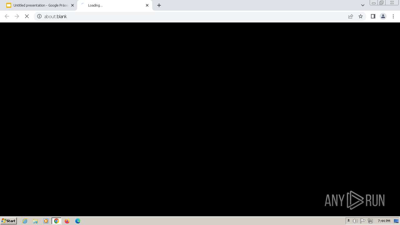This screenshot has width=400, height=225.
Task: Go forward to next page
Action: point(17,16)
